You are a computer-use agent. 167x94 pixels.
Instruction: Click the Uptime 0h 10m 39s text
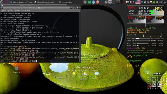point(136,48)
